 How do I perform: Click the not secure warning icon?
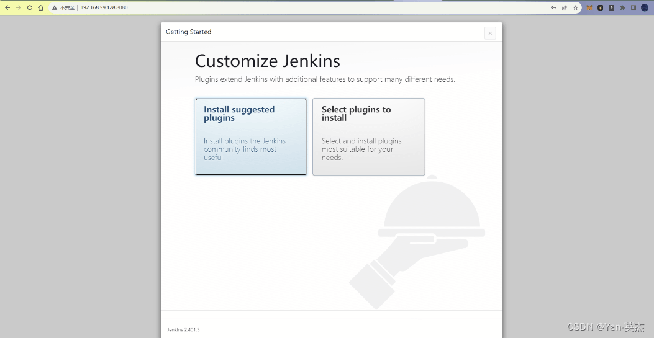coord(55,7)
